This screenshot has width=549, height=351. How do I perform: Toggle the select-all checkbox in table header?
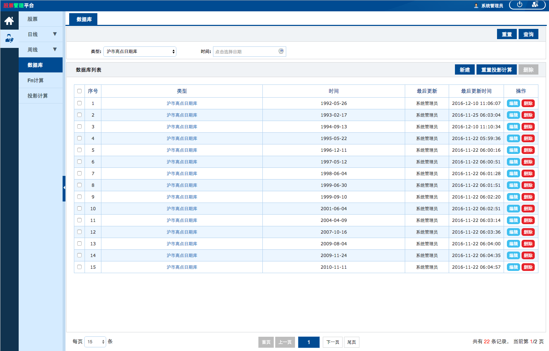79,91
